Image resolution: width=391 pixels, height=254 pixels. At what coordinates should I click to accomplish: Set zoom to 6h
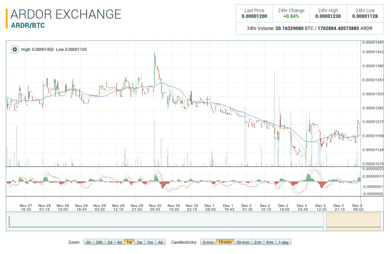[89, 242]
